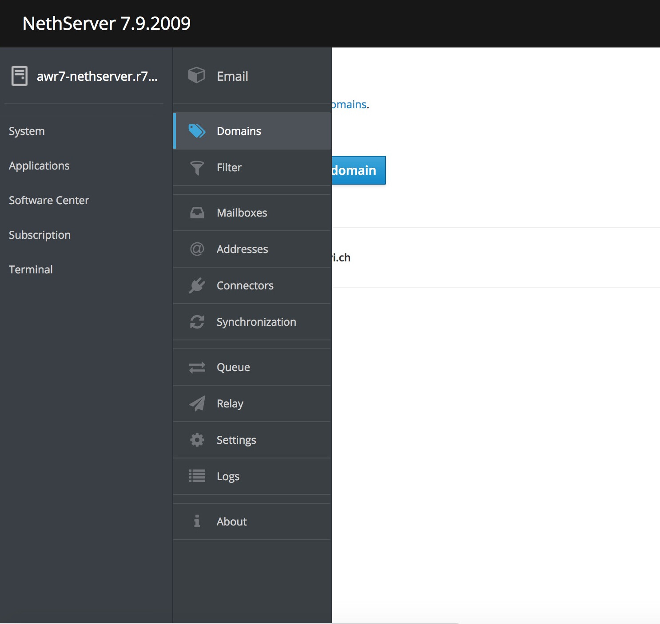Click the Relay paper plane icon
Image resolution: width=660 pixels, height=624 pixels.
point(197,403)
